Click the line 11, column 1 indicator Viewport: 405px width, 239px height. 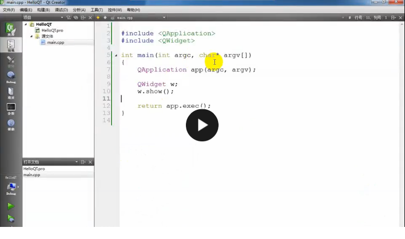[371, 17]
